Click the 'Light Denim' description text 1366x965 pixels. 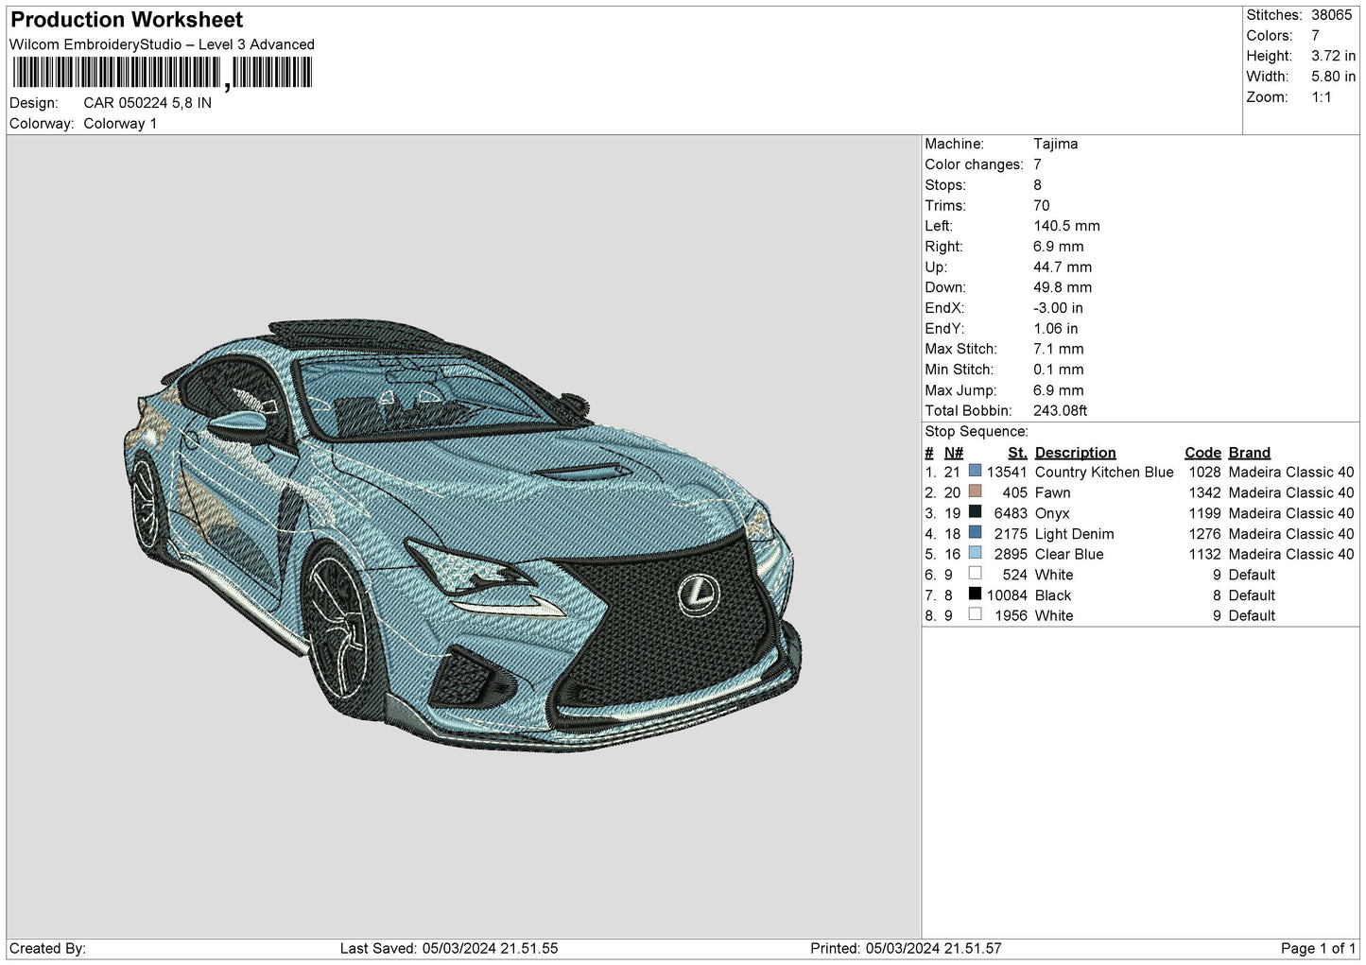[1074, 534]
